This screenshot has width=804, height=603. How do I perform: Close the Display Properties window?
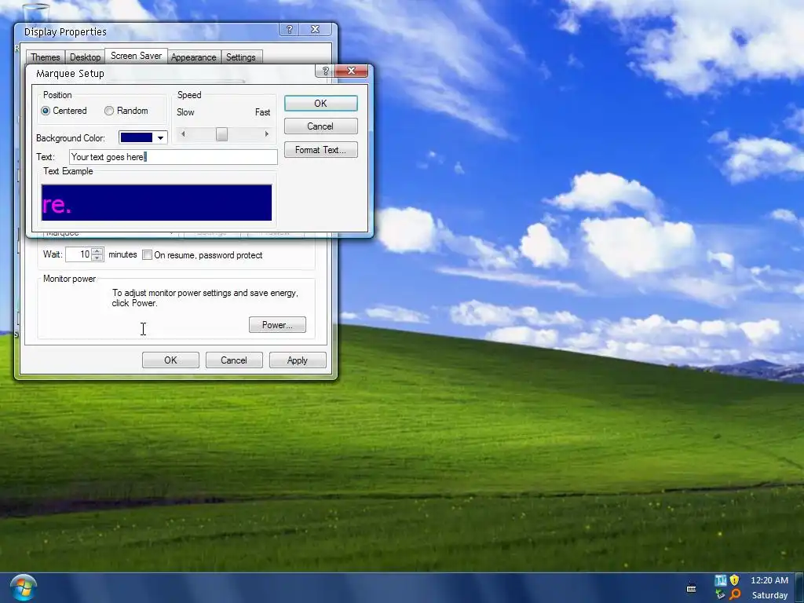(316, 30)
